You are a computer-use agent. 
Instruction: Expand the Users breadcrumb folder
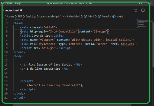[x=11, y=16]
